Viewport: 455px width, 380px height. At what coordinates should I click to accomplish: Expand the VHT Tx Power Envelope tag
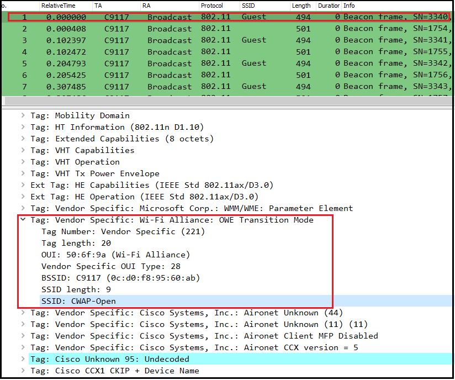22,173
